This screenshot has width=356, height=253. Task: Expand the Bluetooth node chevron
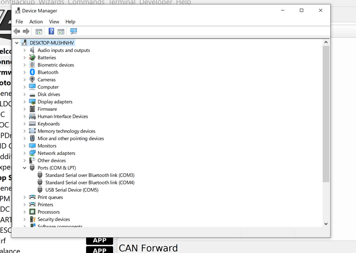[25, 72]
